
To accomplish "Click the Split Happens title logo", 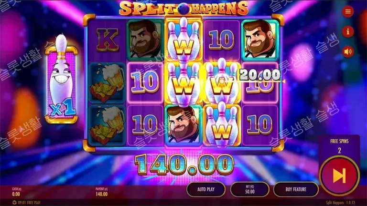I will (184, 9).
